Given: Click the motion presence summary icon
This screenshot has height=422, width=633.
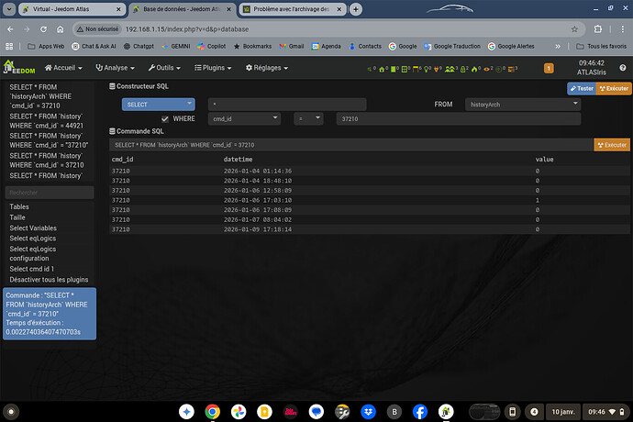Looking at the screenshot, I should point(450,70).
